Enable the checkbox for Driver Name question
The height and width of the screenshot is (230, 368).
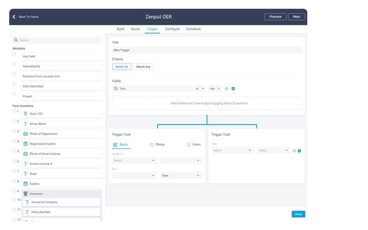(x=14, y=121)
